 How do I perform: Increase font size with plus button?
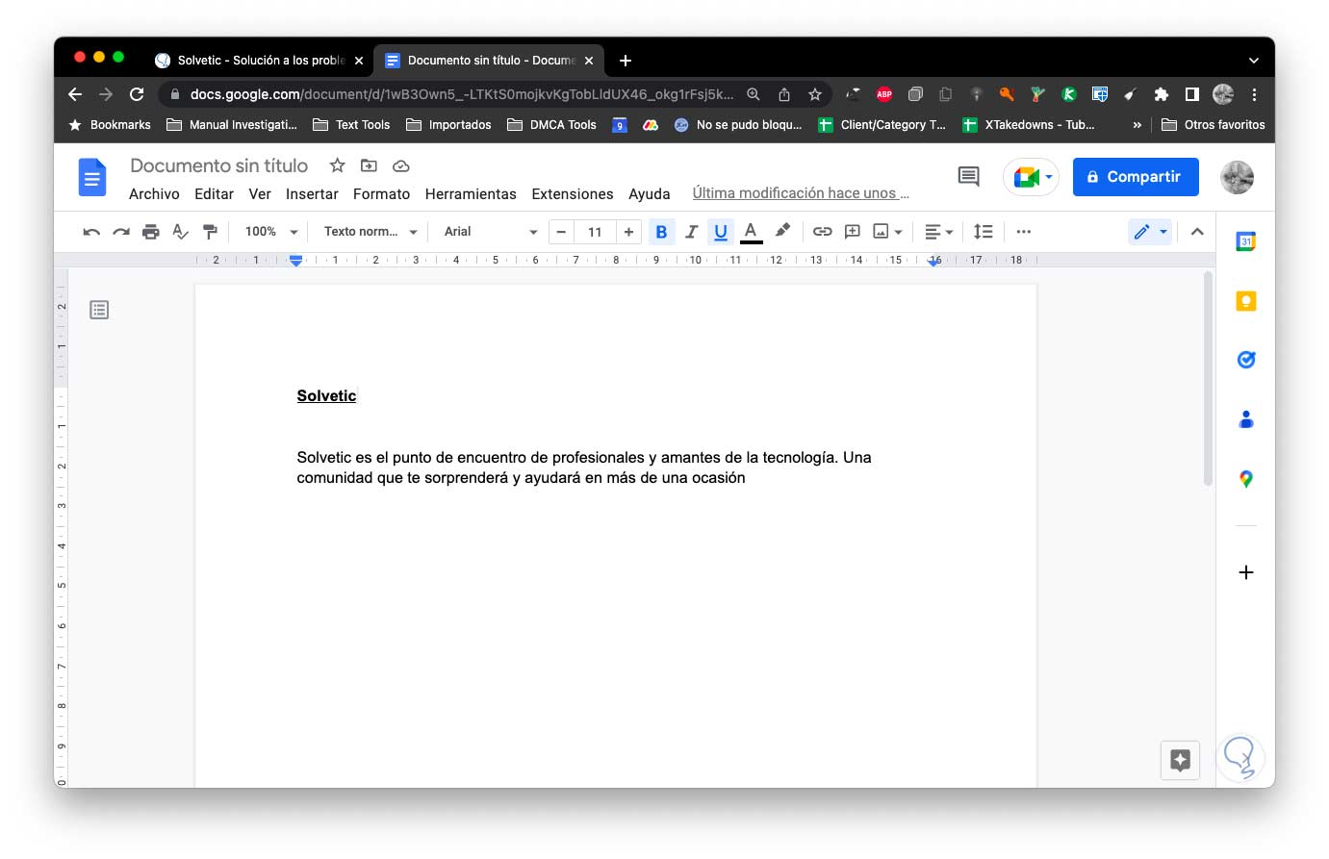coord(628,232)
